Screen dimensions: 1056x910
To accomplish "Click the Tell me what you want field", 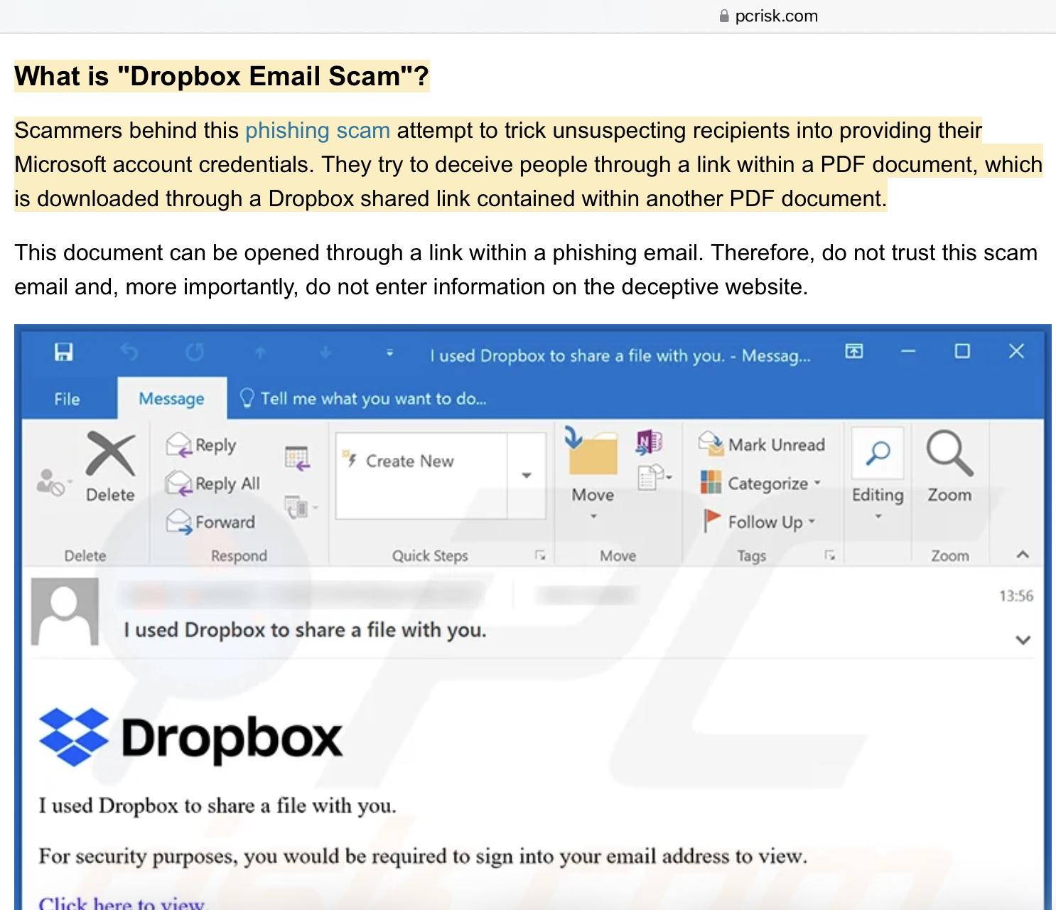I will pos(373,399).
